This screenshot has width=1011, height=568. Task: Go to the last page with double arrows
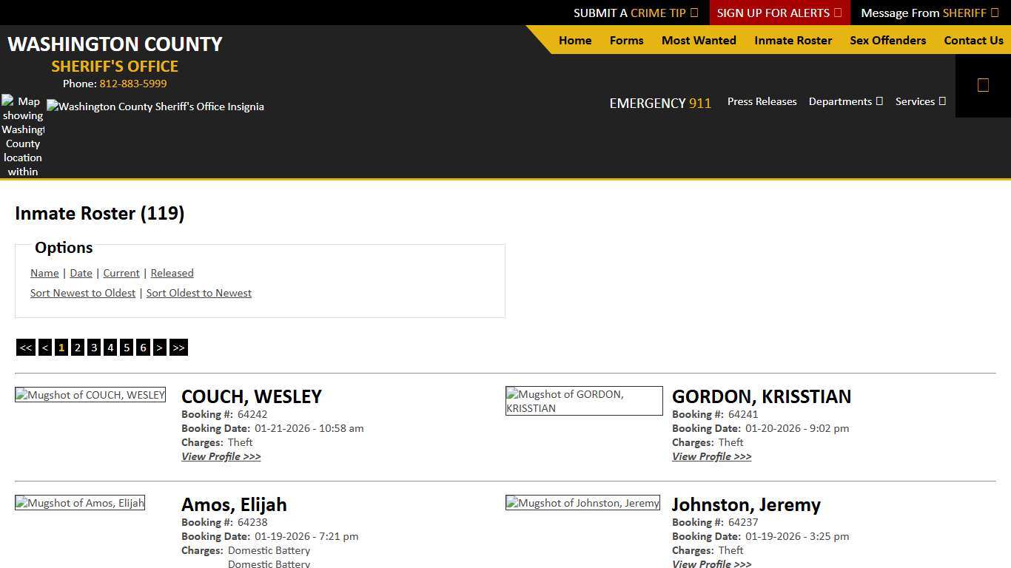(178, 347)
